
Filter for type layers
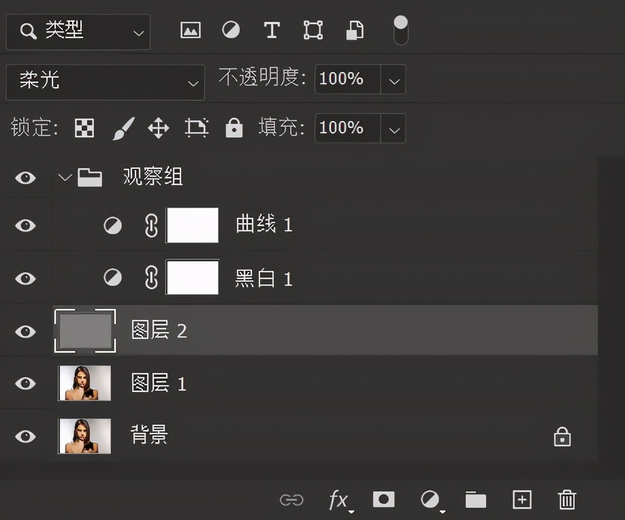[272, 30]
